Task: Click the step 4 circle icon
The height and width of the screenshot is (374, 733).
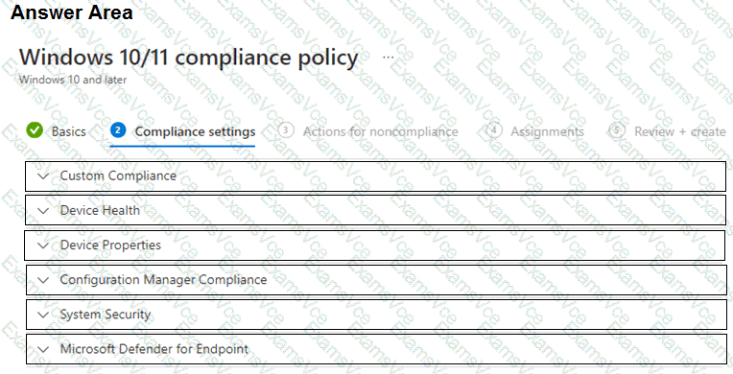Action: (494, 130)
